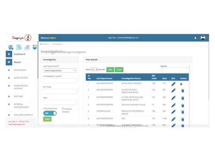Screen dimensions: 215x161
Task: Export the table with Excel button
Action: [119, 70]
